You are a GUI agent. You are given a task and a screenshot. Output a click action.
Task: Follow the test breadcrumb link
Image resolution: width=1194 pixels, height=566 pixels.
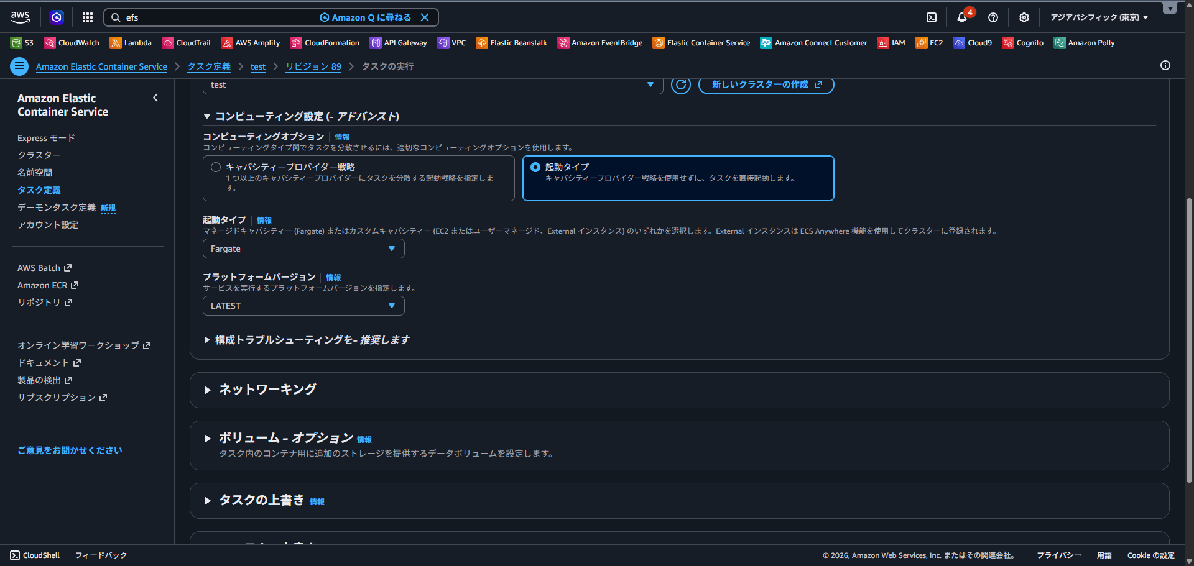[258, 66]
